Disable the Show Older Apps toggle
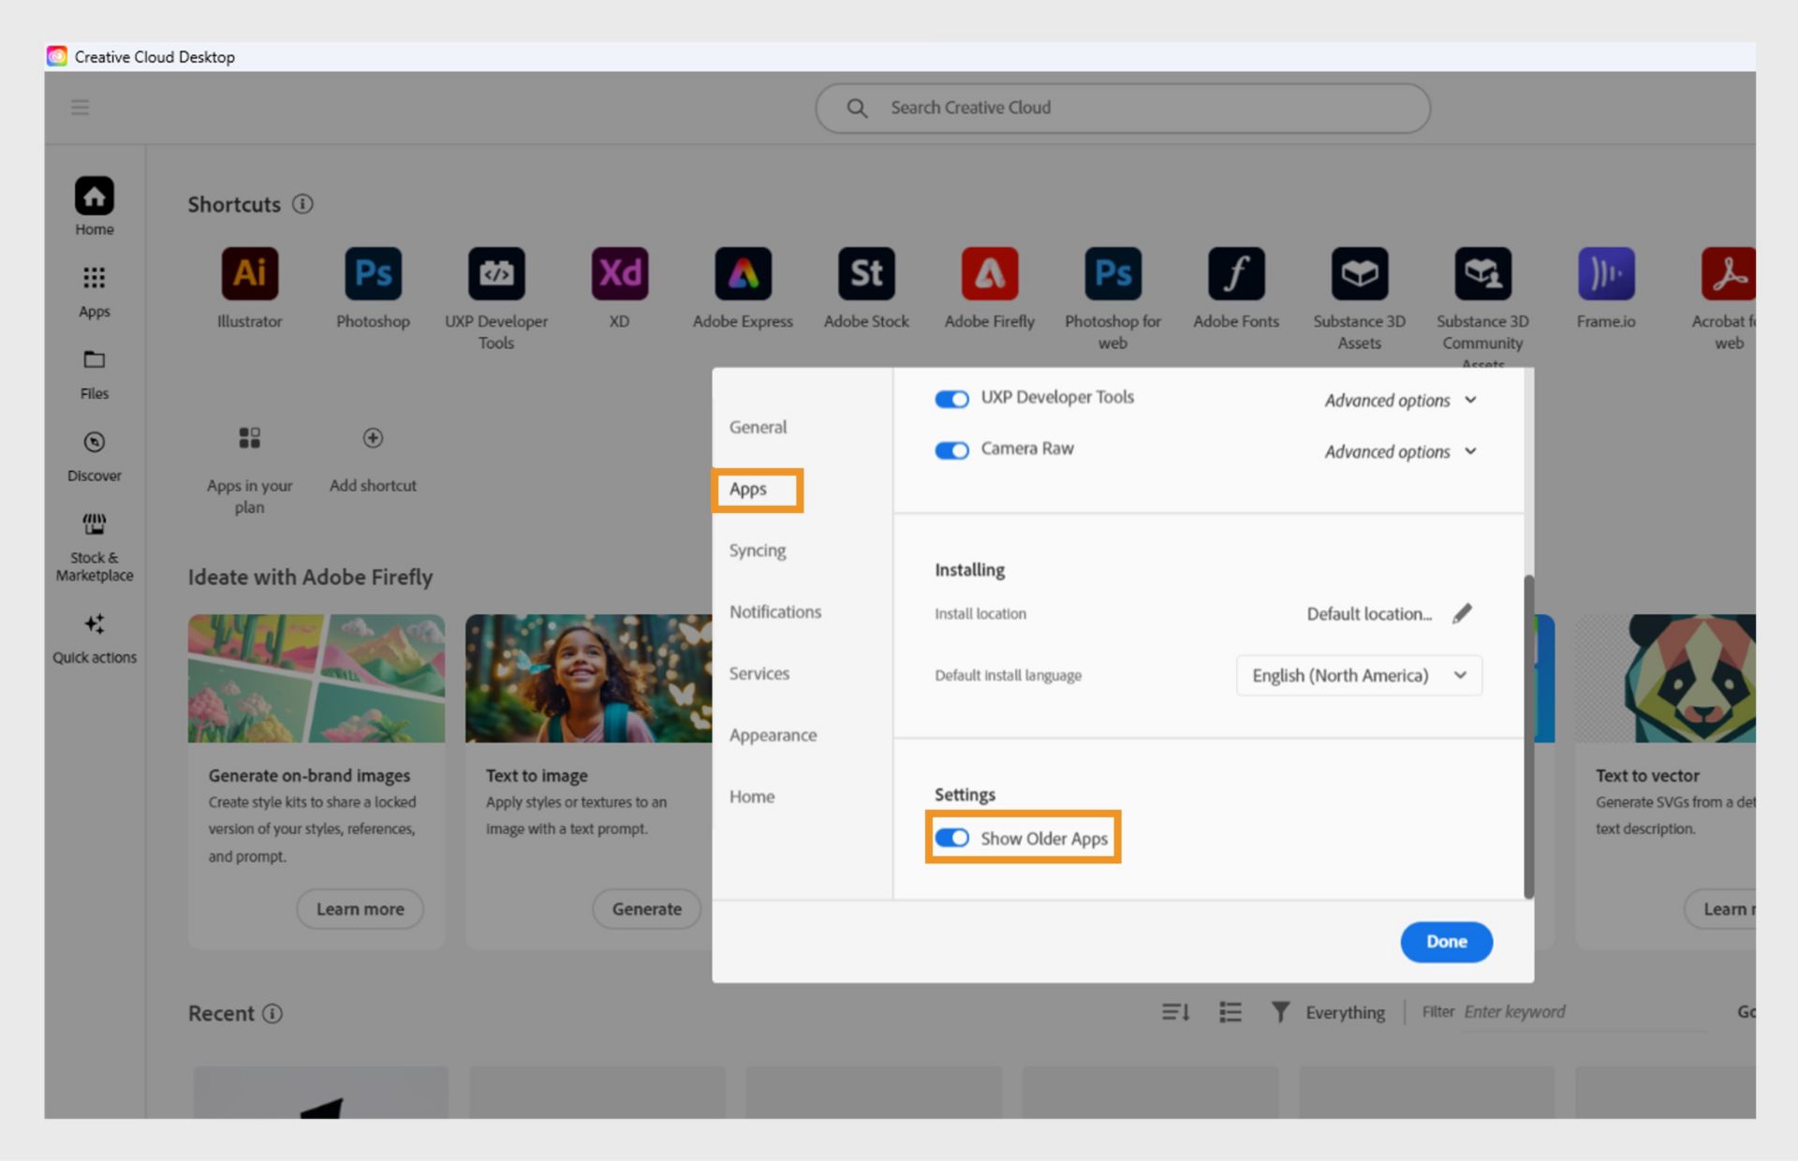 [951, 838]
